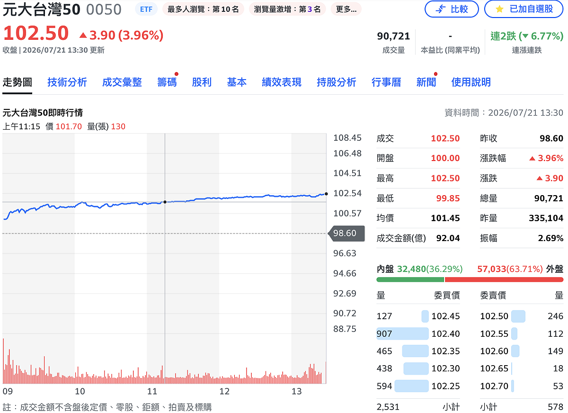Screen dimensions: 568x413
Task: Click the ask price 102.55
Action: [494, 334]
